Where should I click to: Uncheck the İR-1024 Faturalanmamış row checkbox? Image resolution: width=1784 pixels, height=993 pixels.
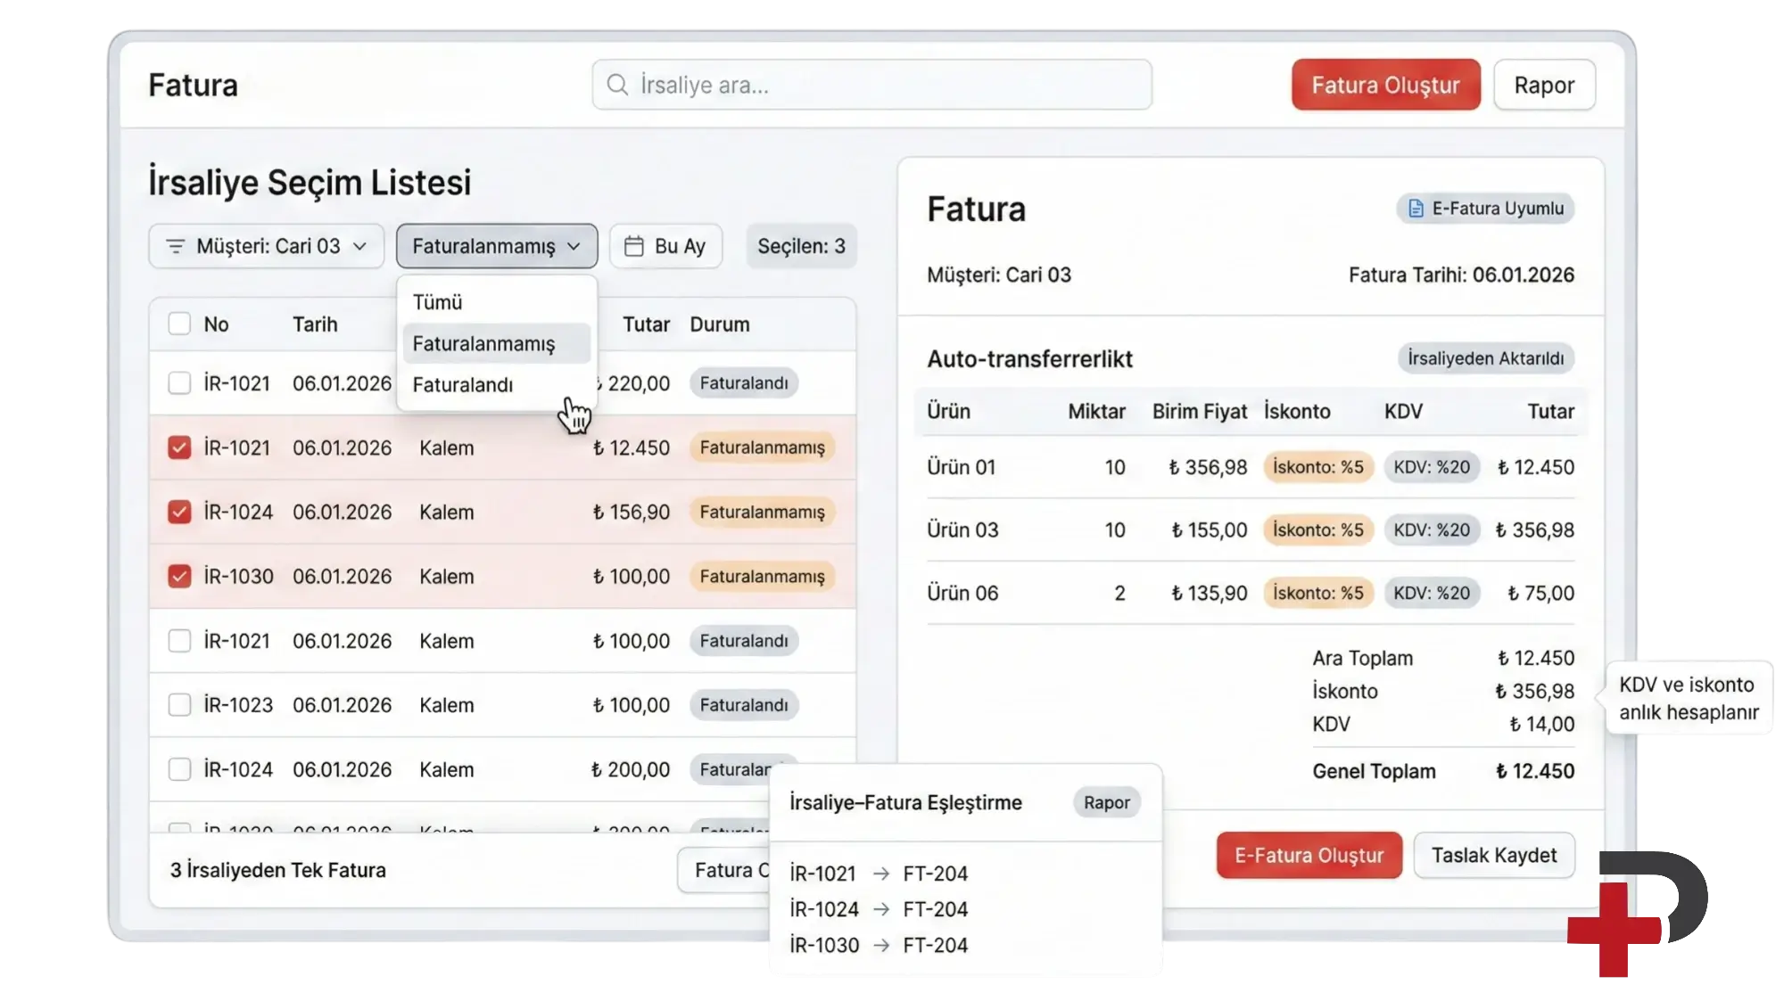[179, 512]
